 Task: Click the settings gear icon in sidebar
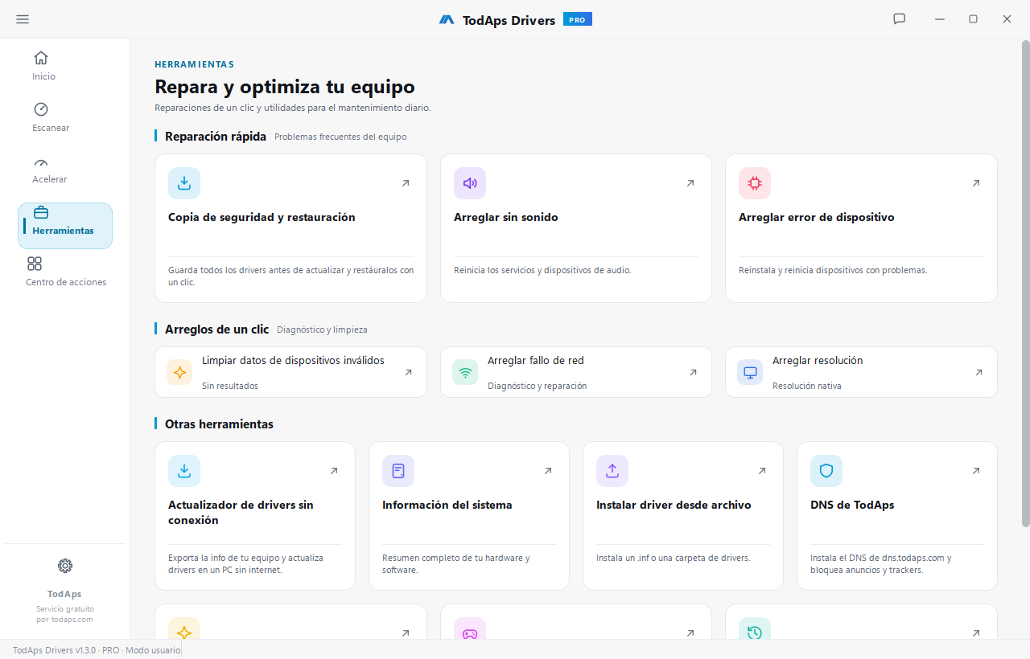(x=65, y=566)
